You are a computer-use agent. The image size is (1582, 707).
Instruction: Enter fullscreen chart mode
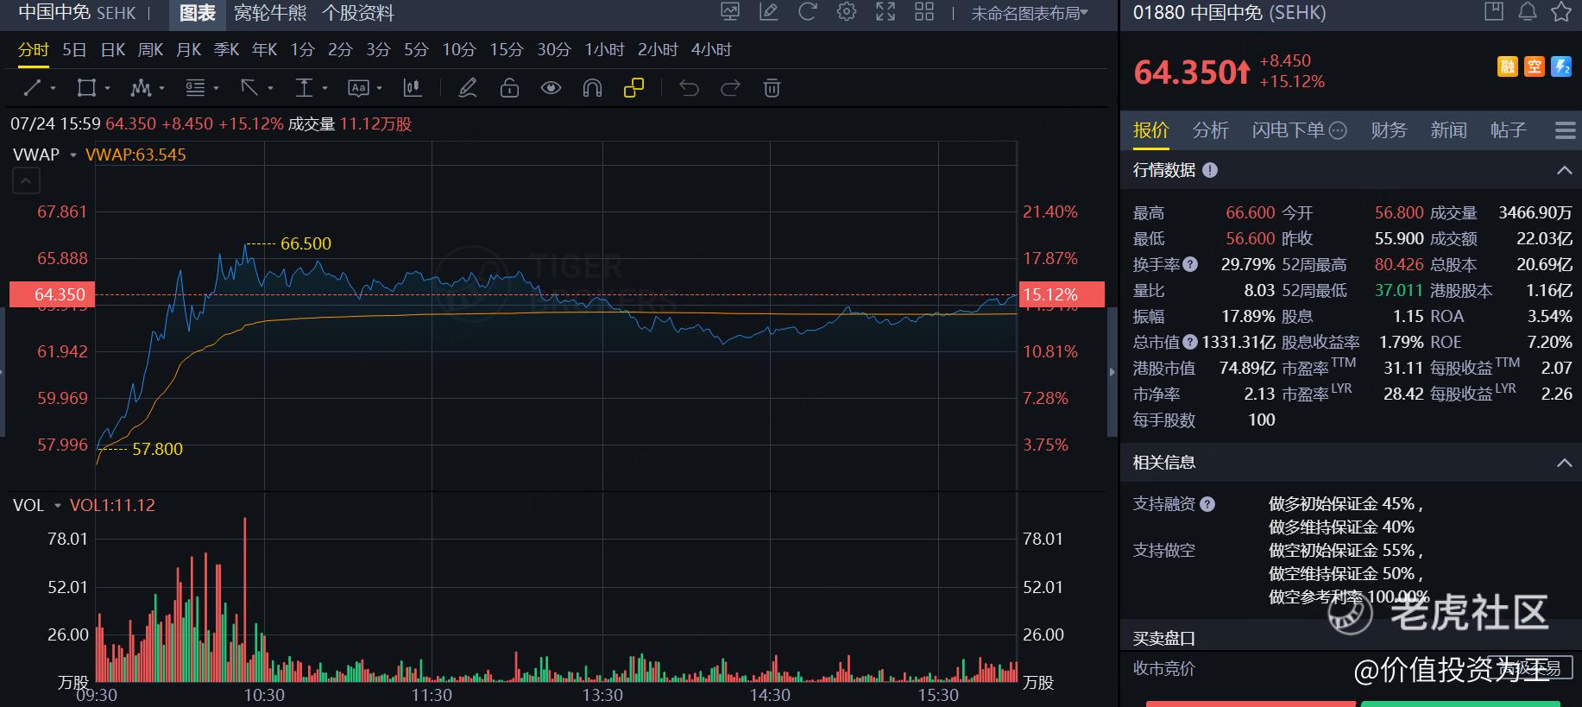pyautogui.click(x=886, y=12)
